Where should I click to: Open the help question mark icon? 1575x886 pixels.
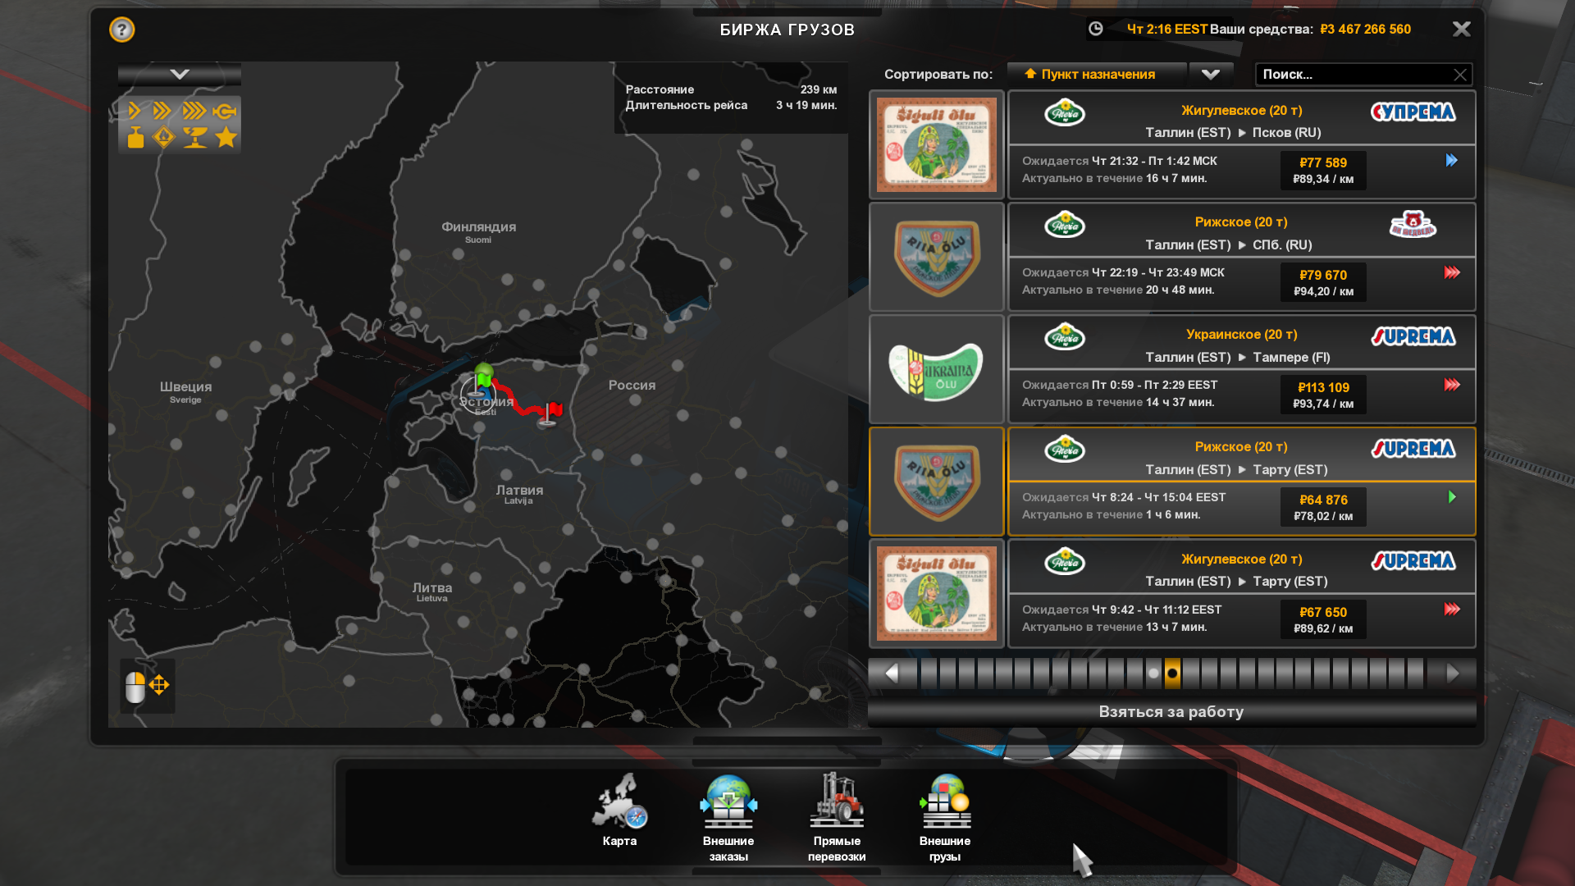click(x=121, y=30)
